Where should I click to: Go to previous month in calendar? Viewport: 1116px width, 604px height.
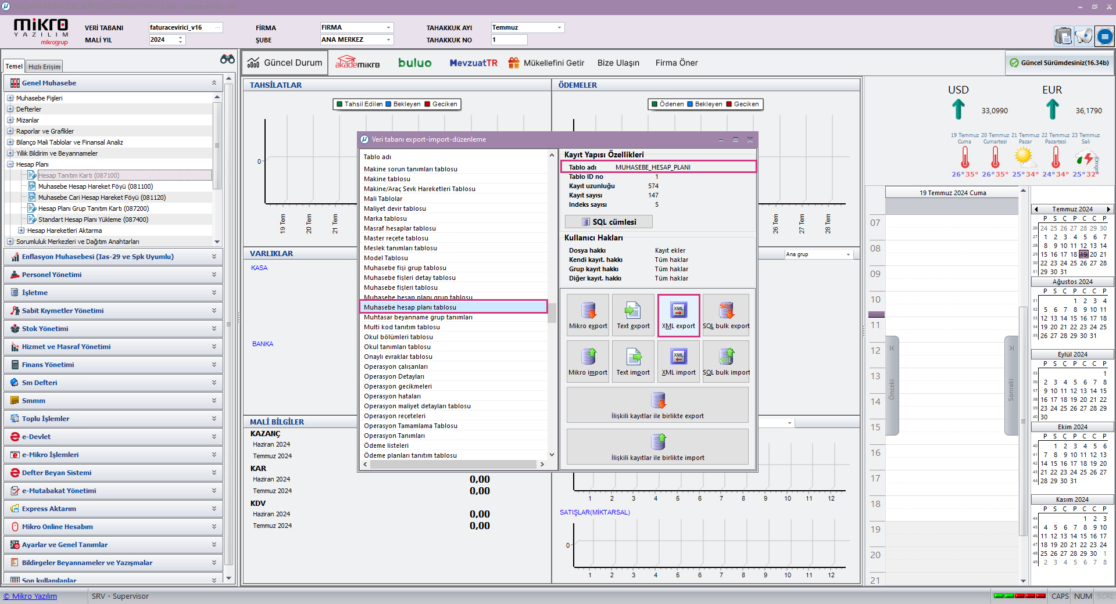pos(1036,209)
